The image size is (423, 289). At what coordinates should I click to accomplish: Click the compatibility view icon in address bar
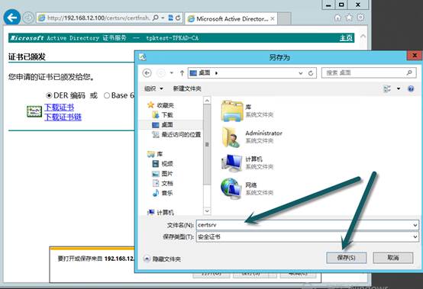(x=170, y=18)
